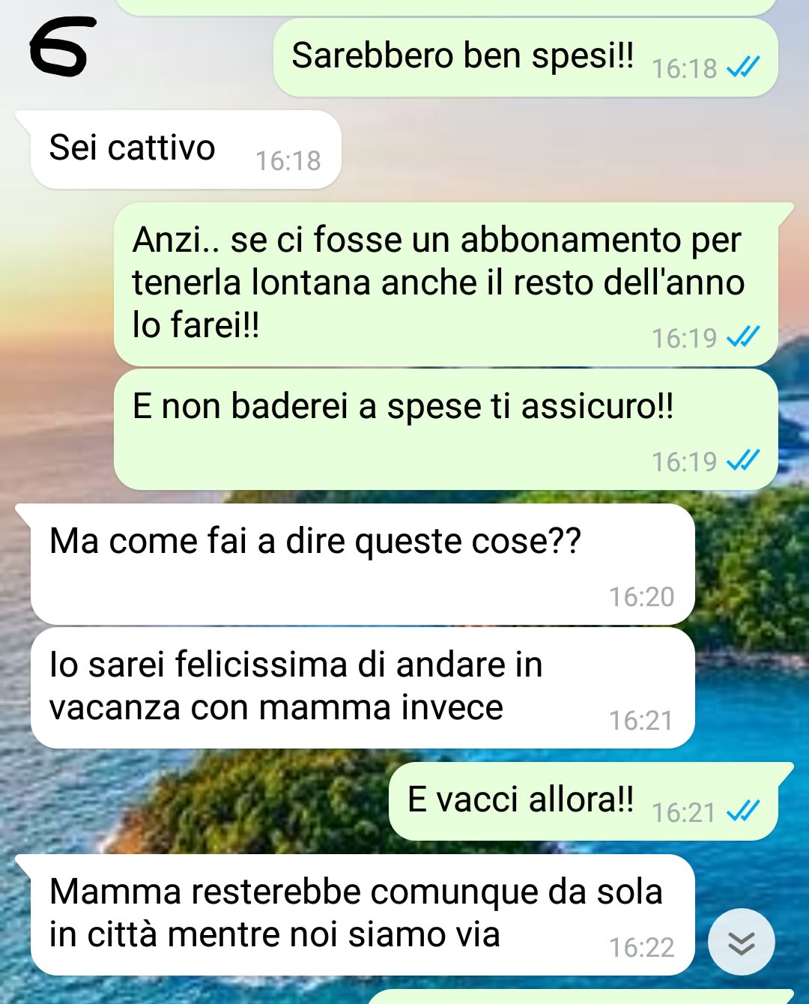
Task: Click the 16:20 timestamp in the received message
Action: [x=641, y=596]
